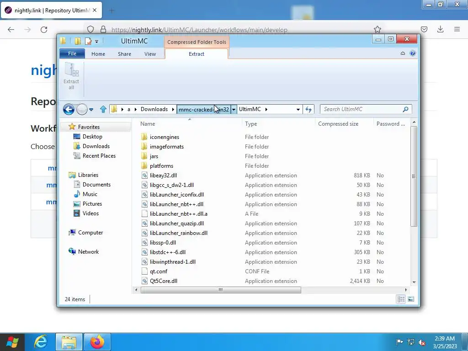
Task: Open recent locations dropdown near back button
Action: pyautogui.click(x=91, y=110)
